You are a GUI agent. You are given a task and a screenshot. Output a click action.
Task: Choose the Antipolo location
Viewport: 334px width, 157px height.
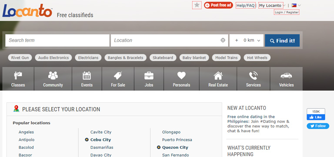(27, 140)
